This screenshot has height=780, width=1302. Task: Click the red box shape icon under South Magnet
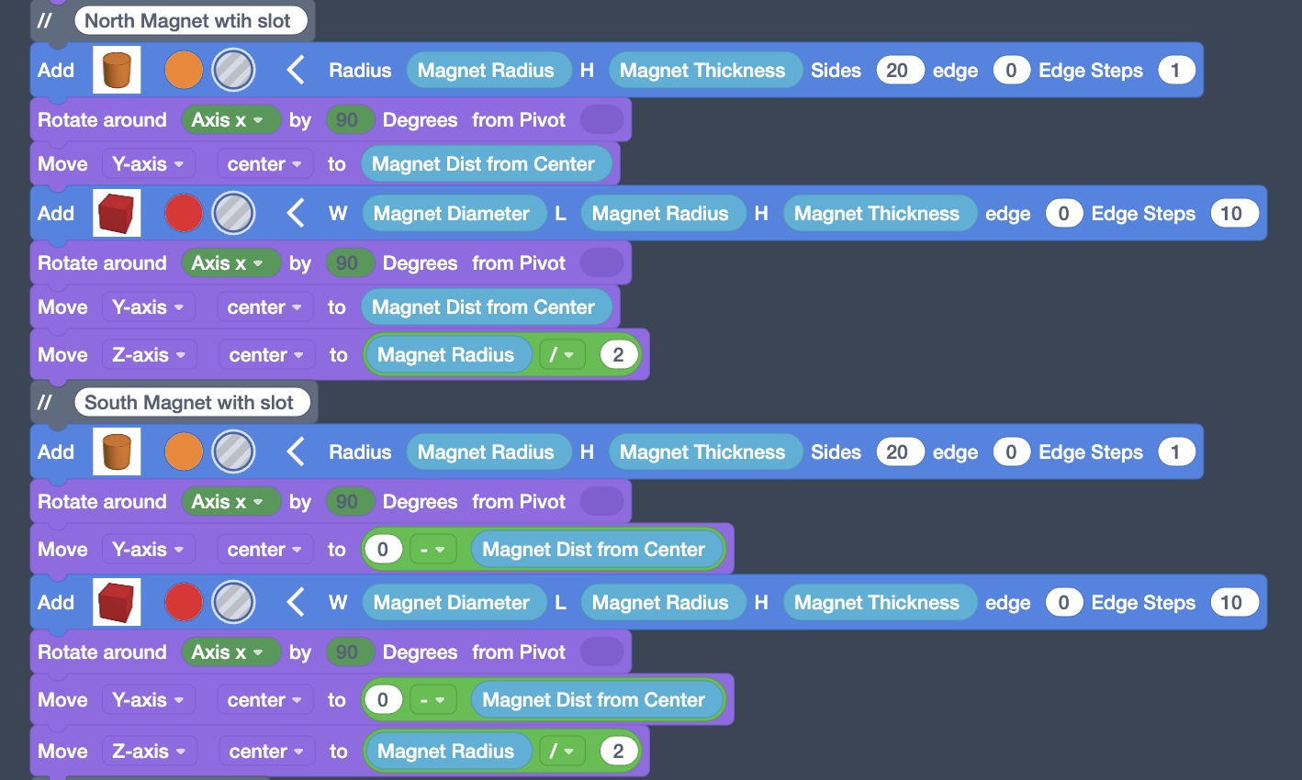pyautogui.click(x=117, y=602)
